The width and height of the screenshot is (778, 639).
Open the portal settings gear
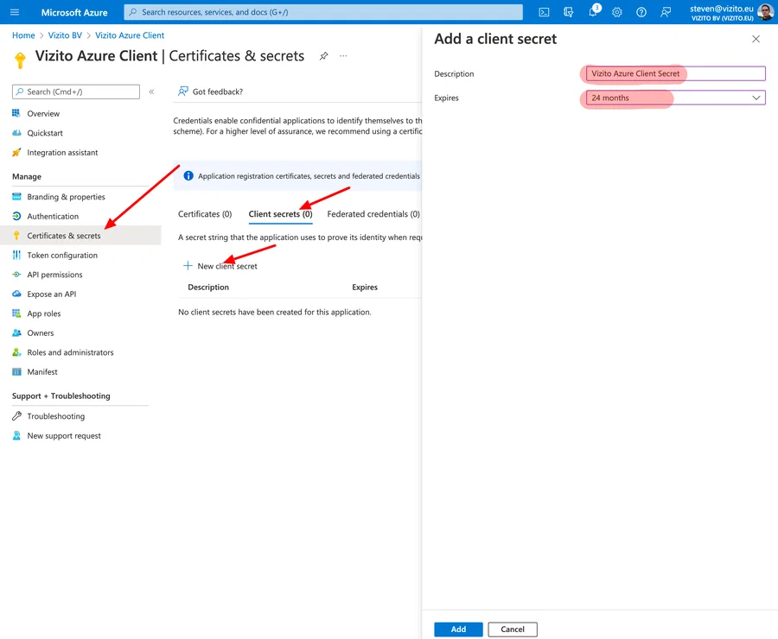pos(617,12)
